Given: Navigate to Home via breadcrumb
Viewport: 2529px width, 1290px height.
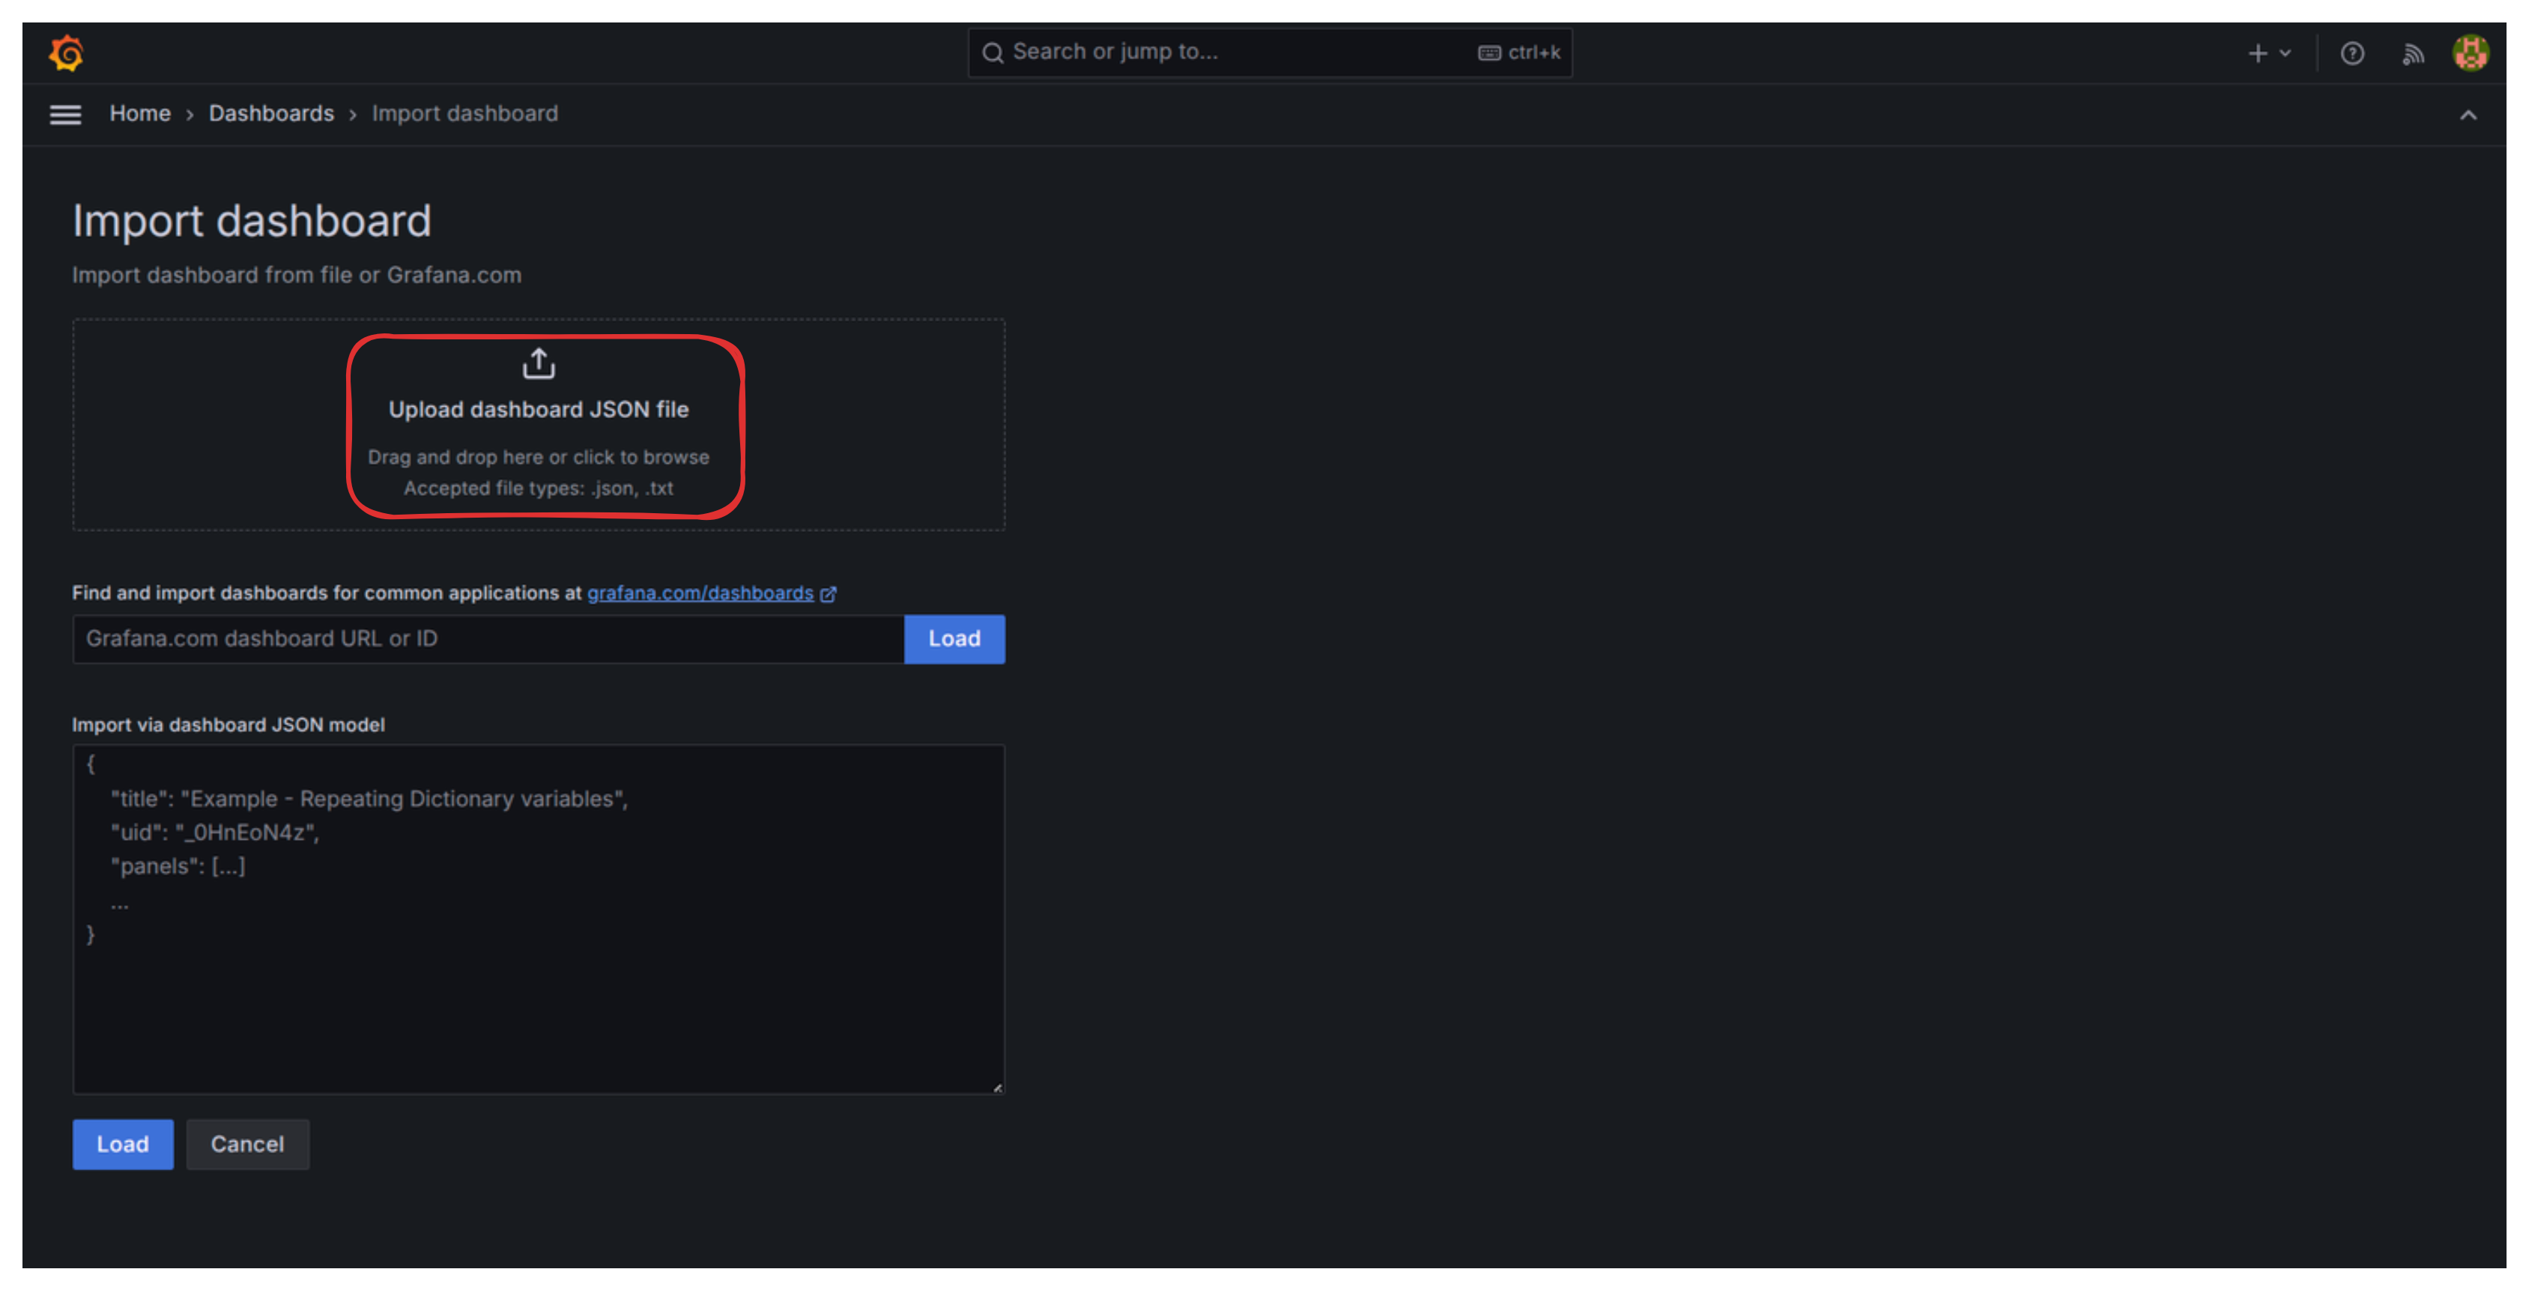Looking at the screenshot, I should click(x=139, y=113).
